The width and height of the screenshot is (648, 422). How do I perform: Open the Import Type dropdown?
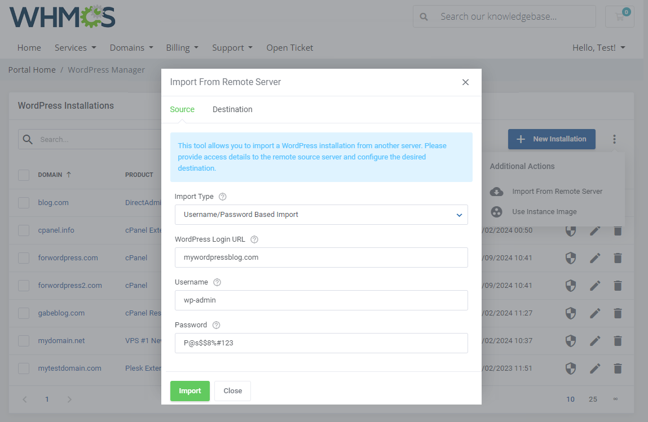321,215
